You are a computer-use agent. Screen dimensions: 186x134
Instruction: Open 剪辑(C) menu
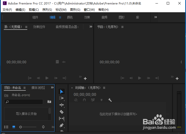tap(34, 10)
